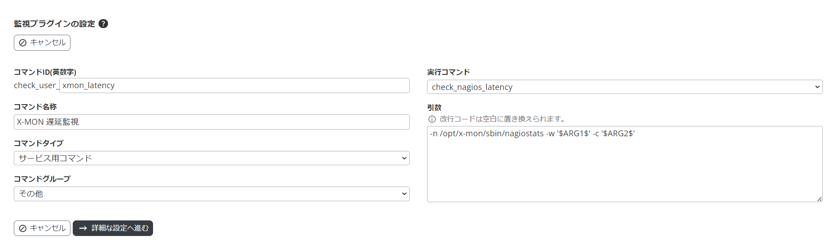Focus the コマンドID field containing xmon_latency
The height and width of the screenshot is (244, 829).
point(234,85)
